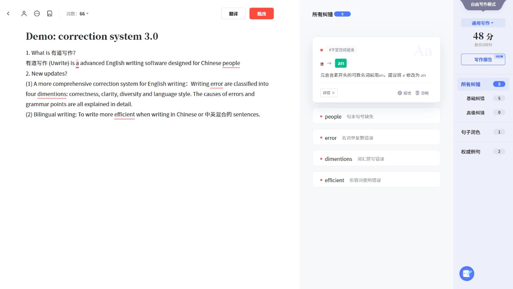Screen dimensions: 513x289
Task: Click the save document icon
Action: 50,14
